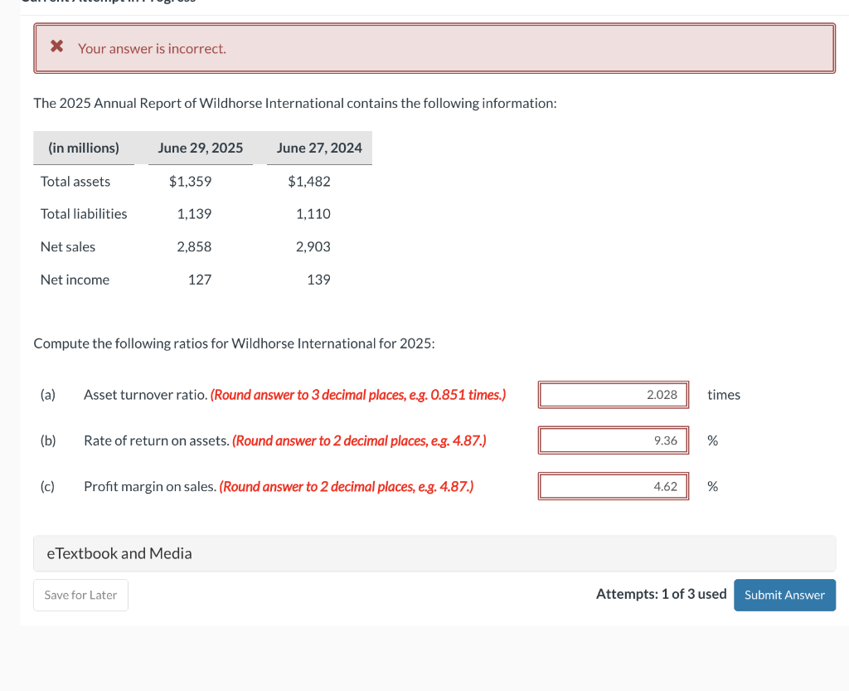Click the 1,139 total liabilities value
Viewport: 849px width, 691px height.
[194, 214]
